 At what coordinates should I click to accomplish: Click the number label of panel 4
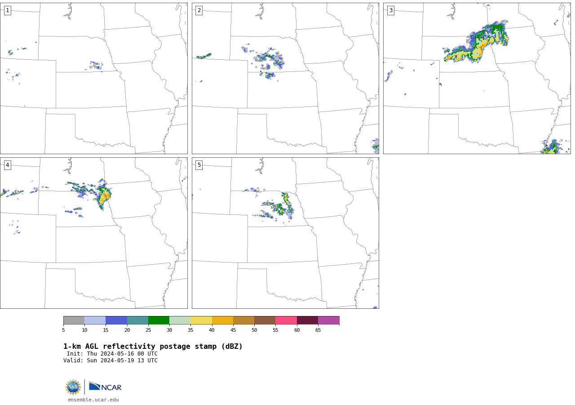[x=7, y=165]
